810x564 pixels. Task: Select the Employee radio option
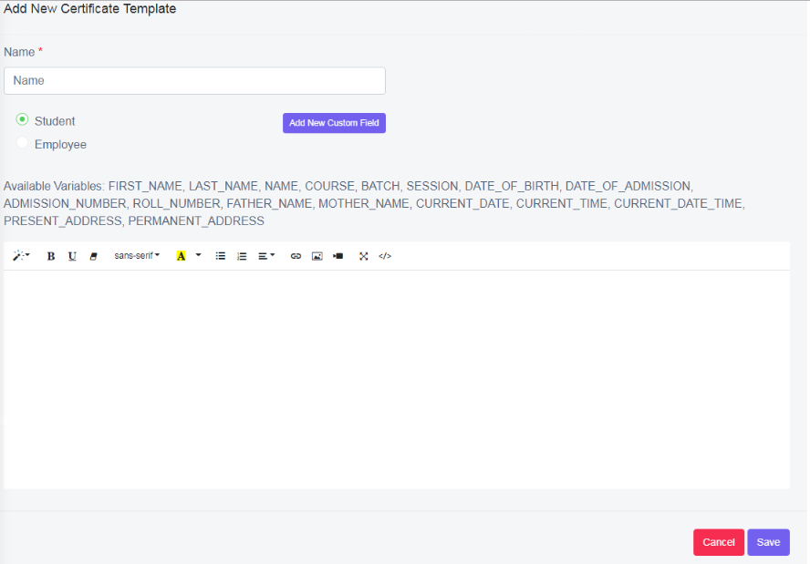pos(22,143)
